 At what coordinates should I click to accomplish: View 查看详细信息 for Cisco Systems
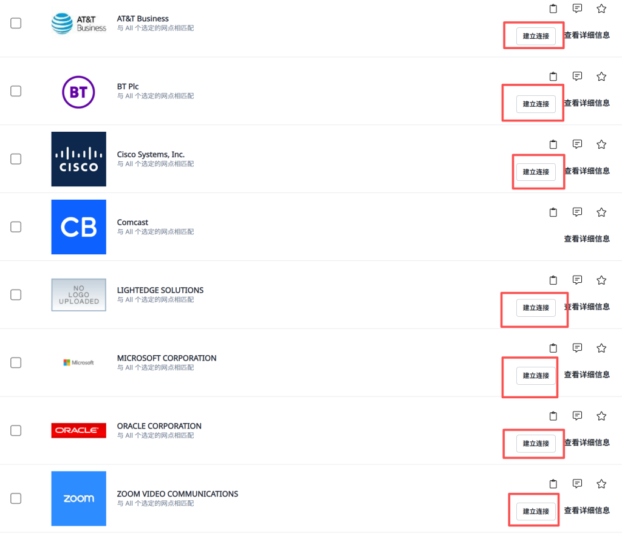point(587,171)
